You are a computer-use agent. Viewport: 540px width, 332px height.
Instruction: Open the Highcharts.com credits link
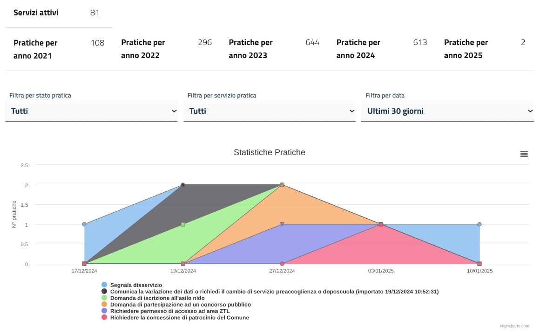point(514,326)
